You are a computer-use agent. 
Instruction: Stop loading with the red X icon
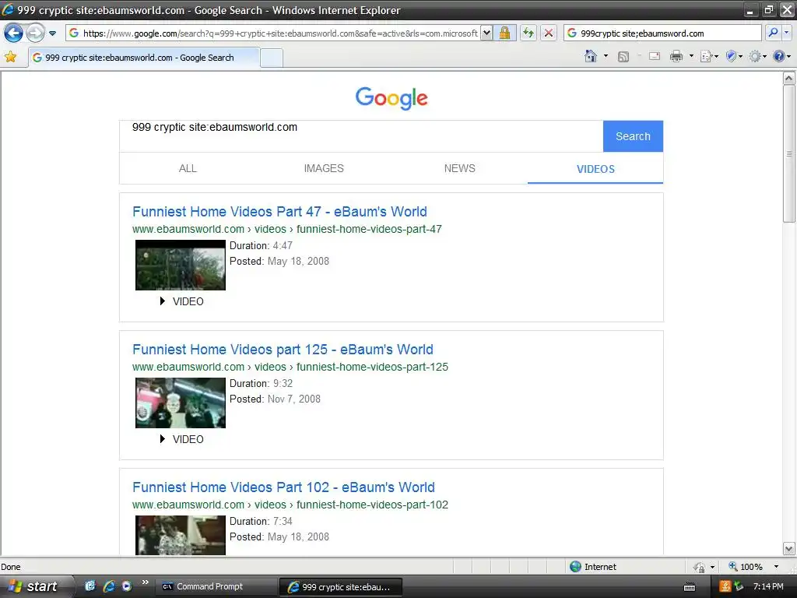(549, 33)
